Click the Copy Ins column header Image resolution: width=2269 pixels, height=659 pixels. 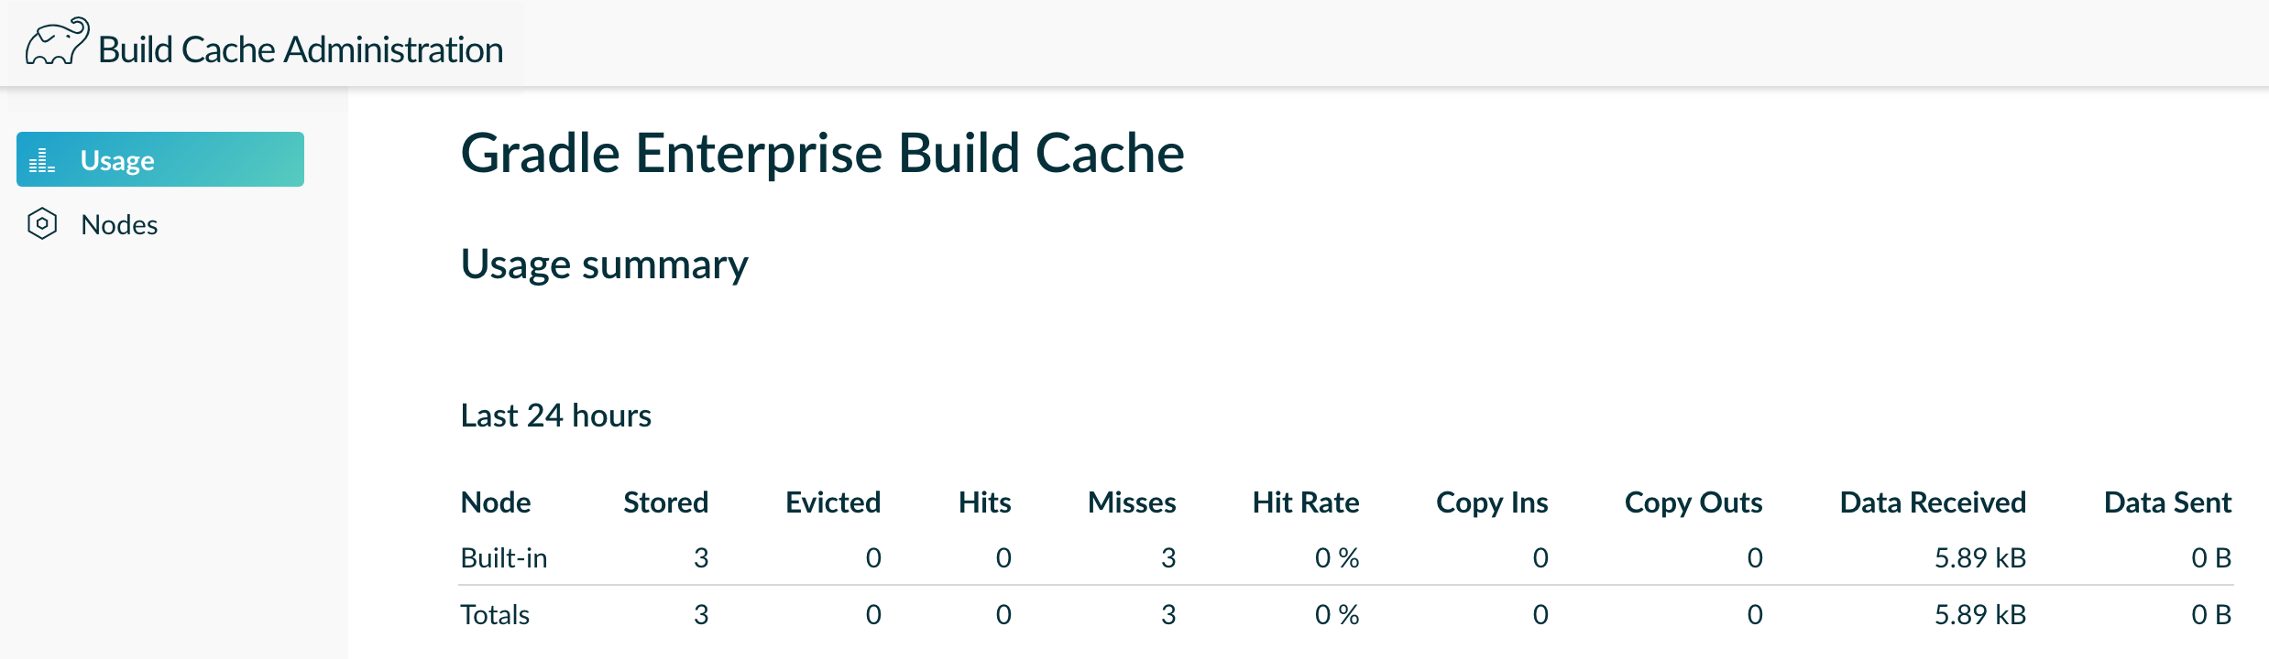tap(1492, 502)
